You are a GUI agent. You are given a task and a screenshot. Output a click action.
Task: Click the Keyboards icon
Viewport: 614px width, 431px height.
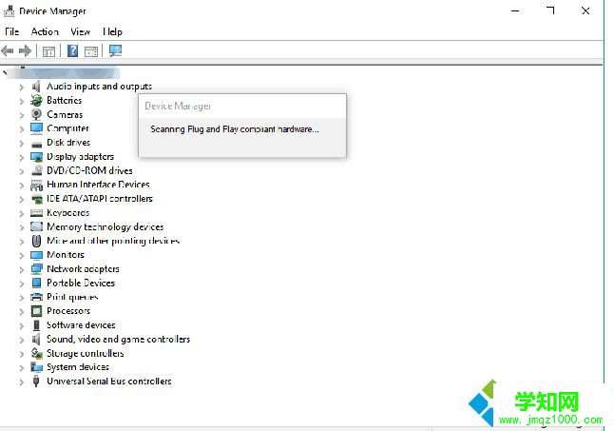36,213
